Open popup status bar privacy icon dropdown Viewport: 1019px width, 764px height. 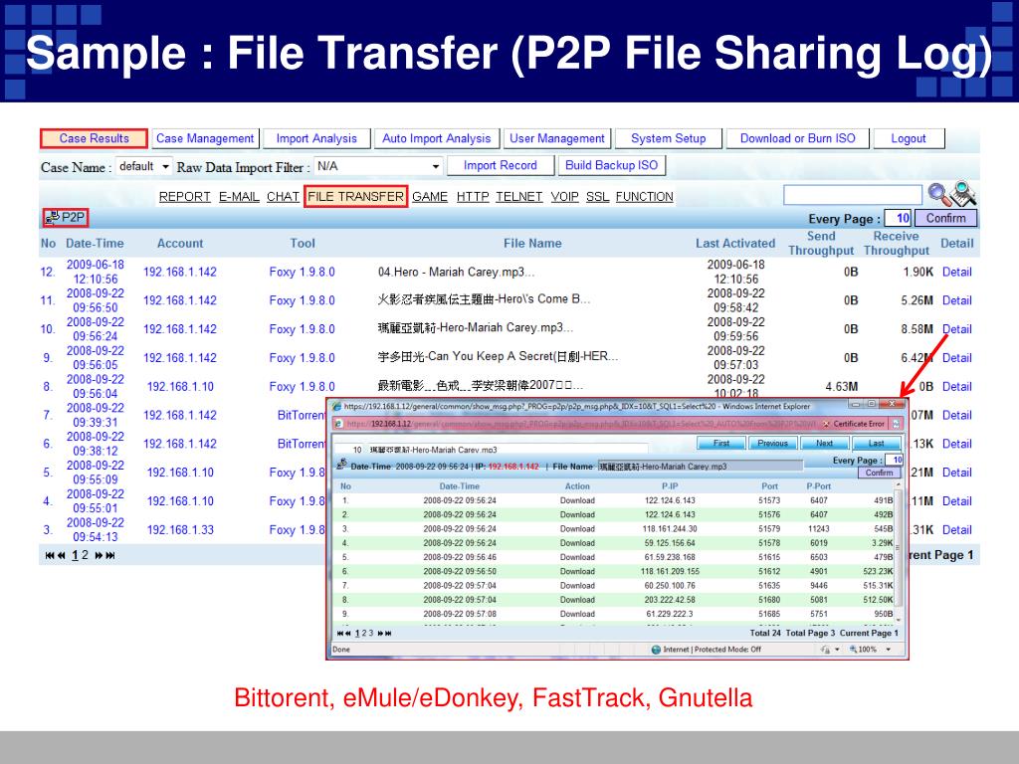(837, 649)
